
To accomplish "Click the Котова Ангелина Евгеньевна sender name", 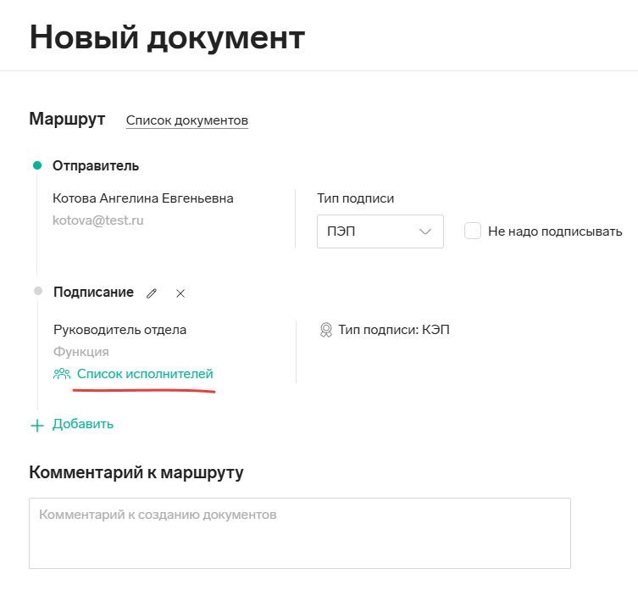I will click(x=143, y=198).
